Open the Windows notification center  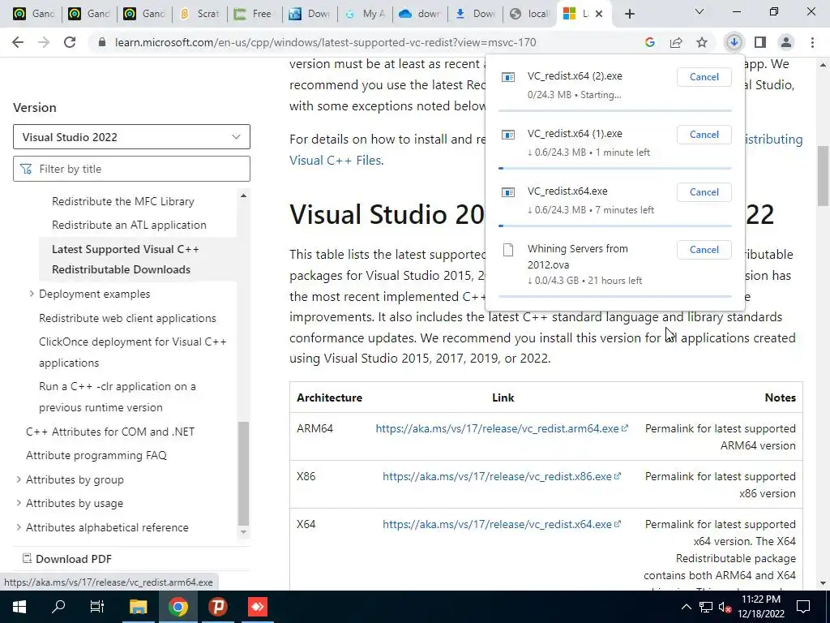pos(803,607)
